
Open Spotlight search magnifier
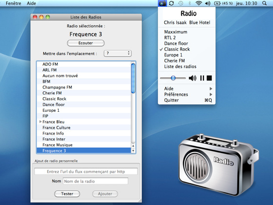click(x=264, y=3)
